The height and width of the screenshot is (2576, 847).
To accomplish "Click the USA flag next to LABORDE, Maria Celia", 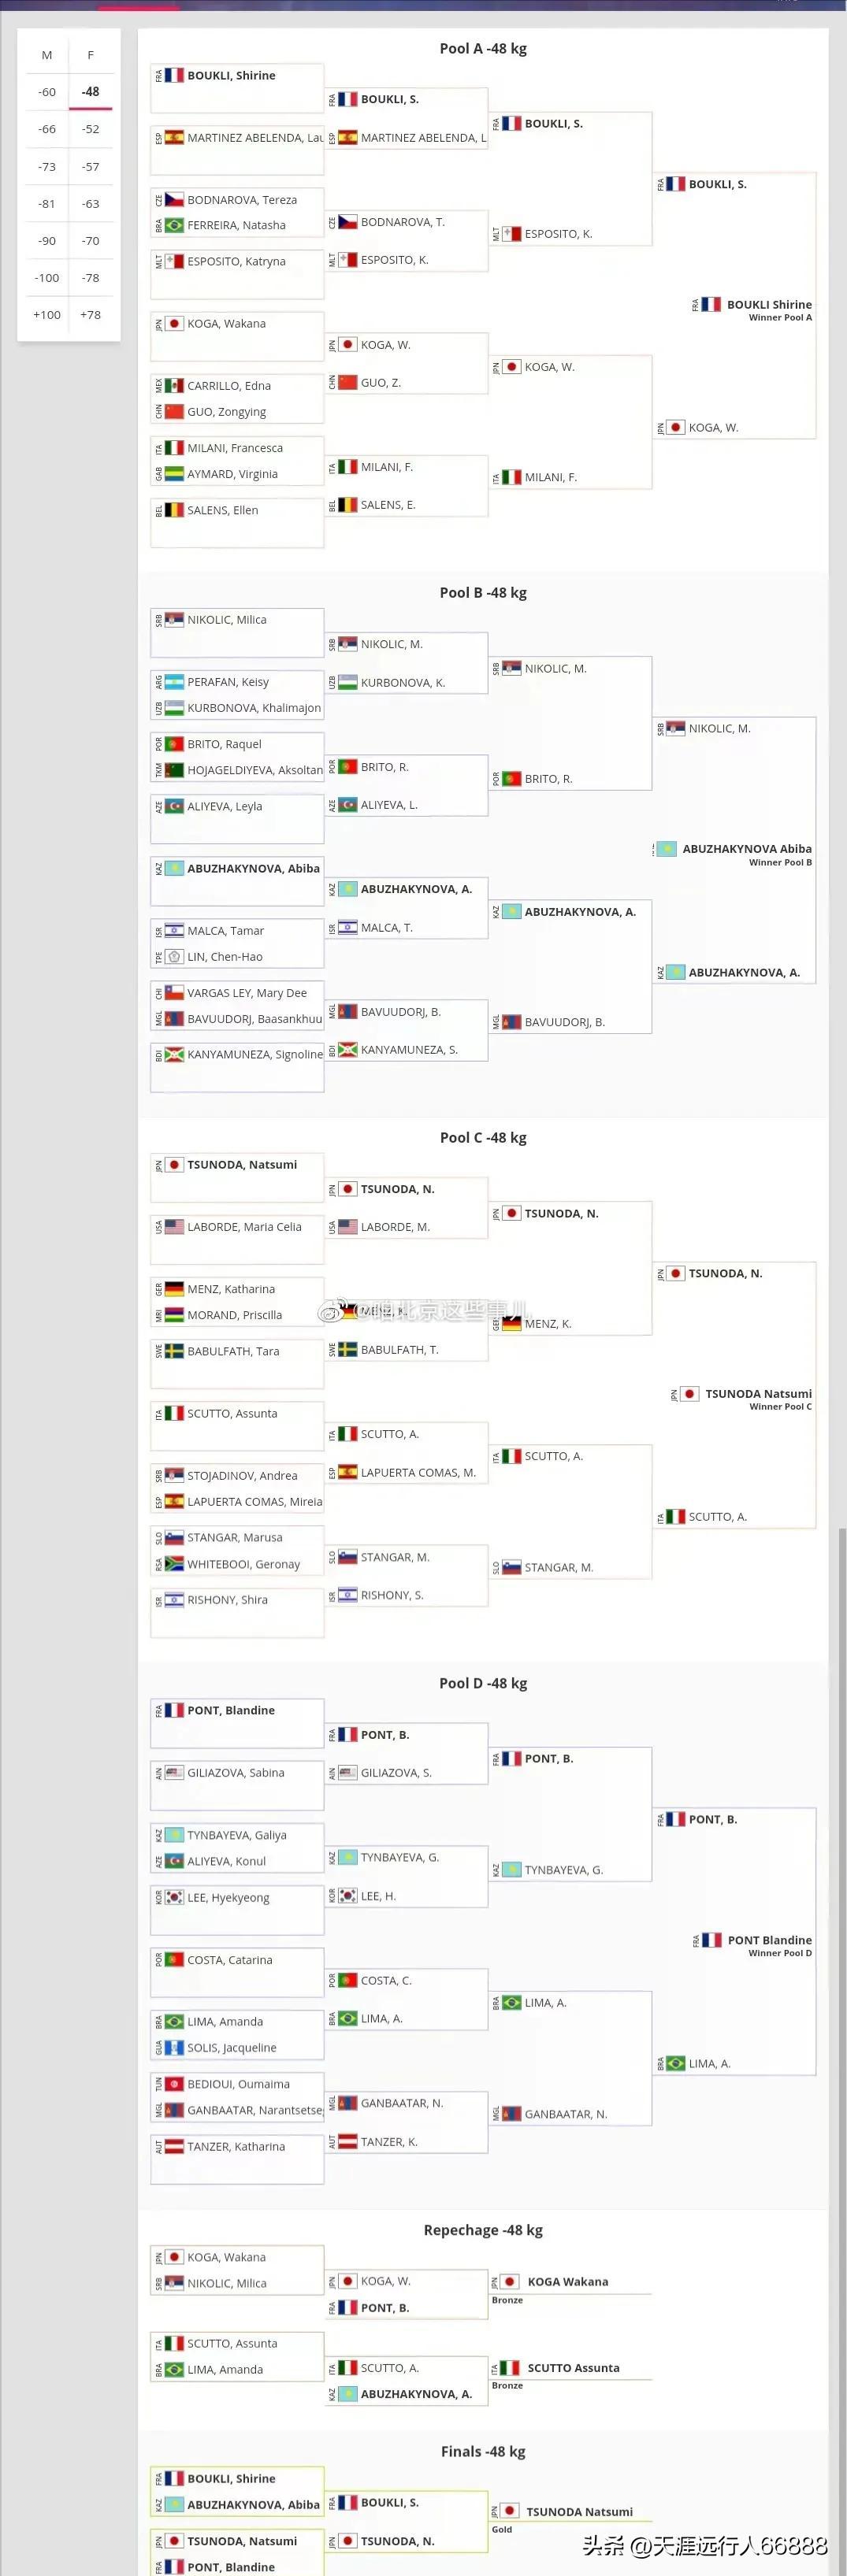I will (174, 1226).
